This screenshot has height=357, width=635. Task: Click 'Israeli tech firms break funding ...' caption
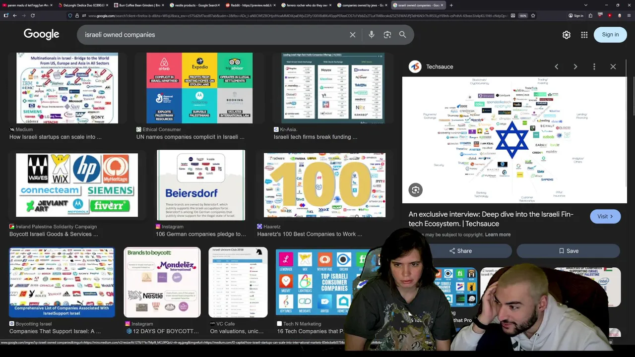click(316, 137)
